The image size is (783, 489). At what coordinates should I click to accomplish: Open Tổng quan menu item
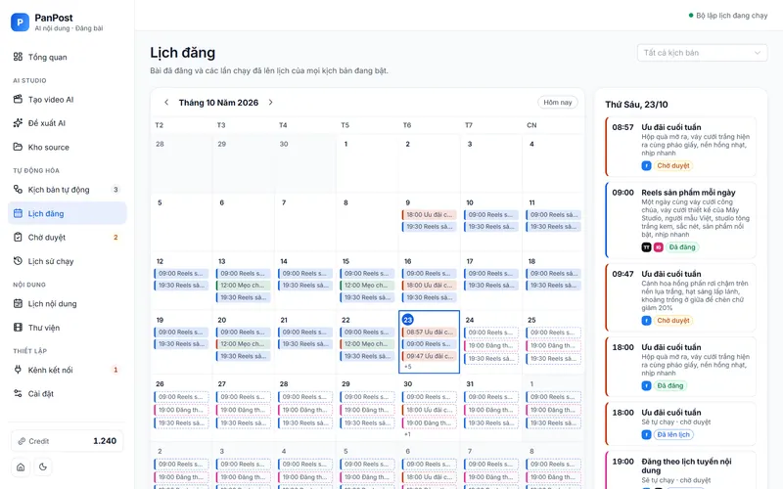[68, 57]
